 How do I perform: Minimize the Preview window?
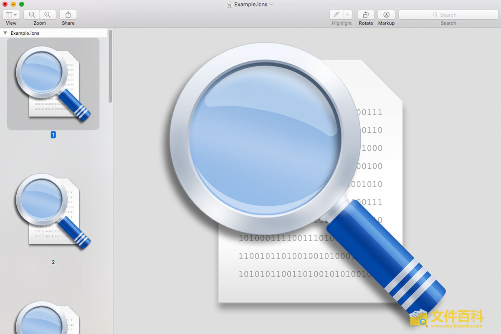pos(13,4)
